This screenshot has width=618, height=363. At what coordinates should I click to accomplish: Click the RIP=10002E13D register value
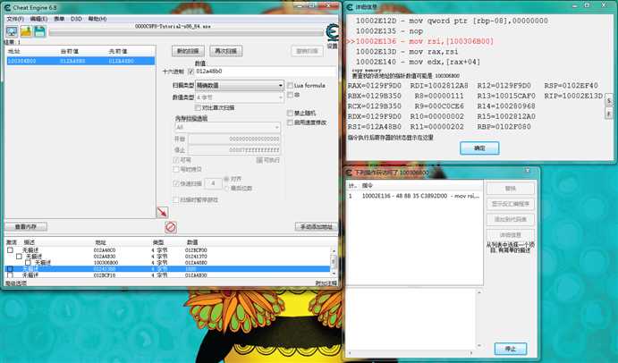coord(573,96)
